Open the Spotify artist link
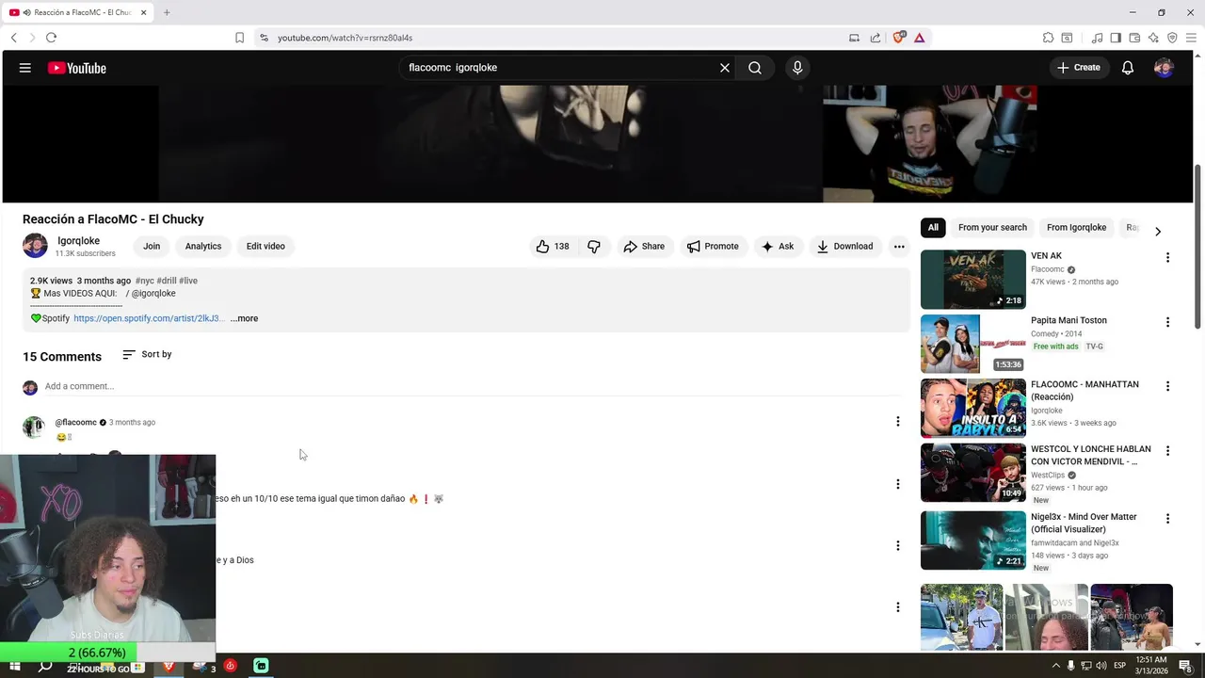This screenshot has height=678, width=1205. (149, 318)
